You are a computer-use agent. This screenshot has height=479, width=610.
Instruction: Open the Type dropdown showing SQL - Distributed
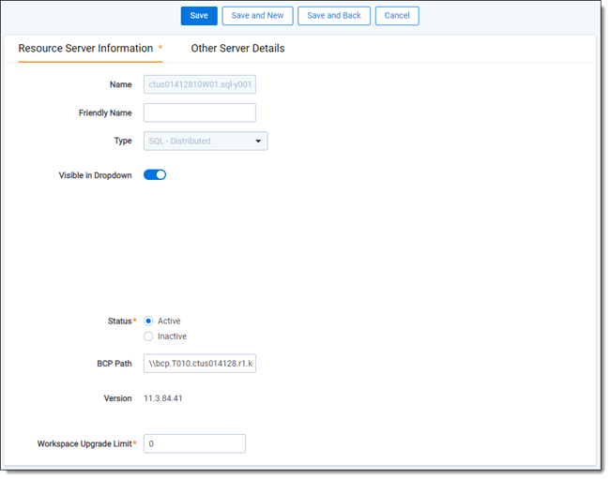click(205, 141)
